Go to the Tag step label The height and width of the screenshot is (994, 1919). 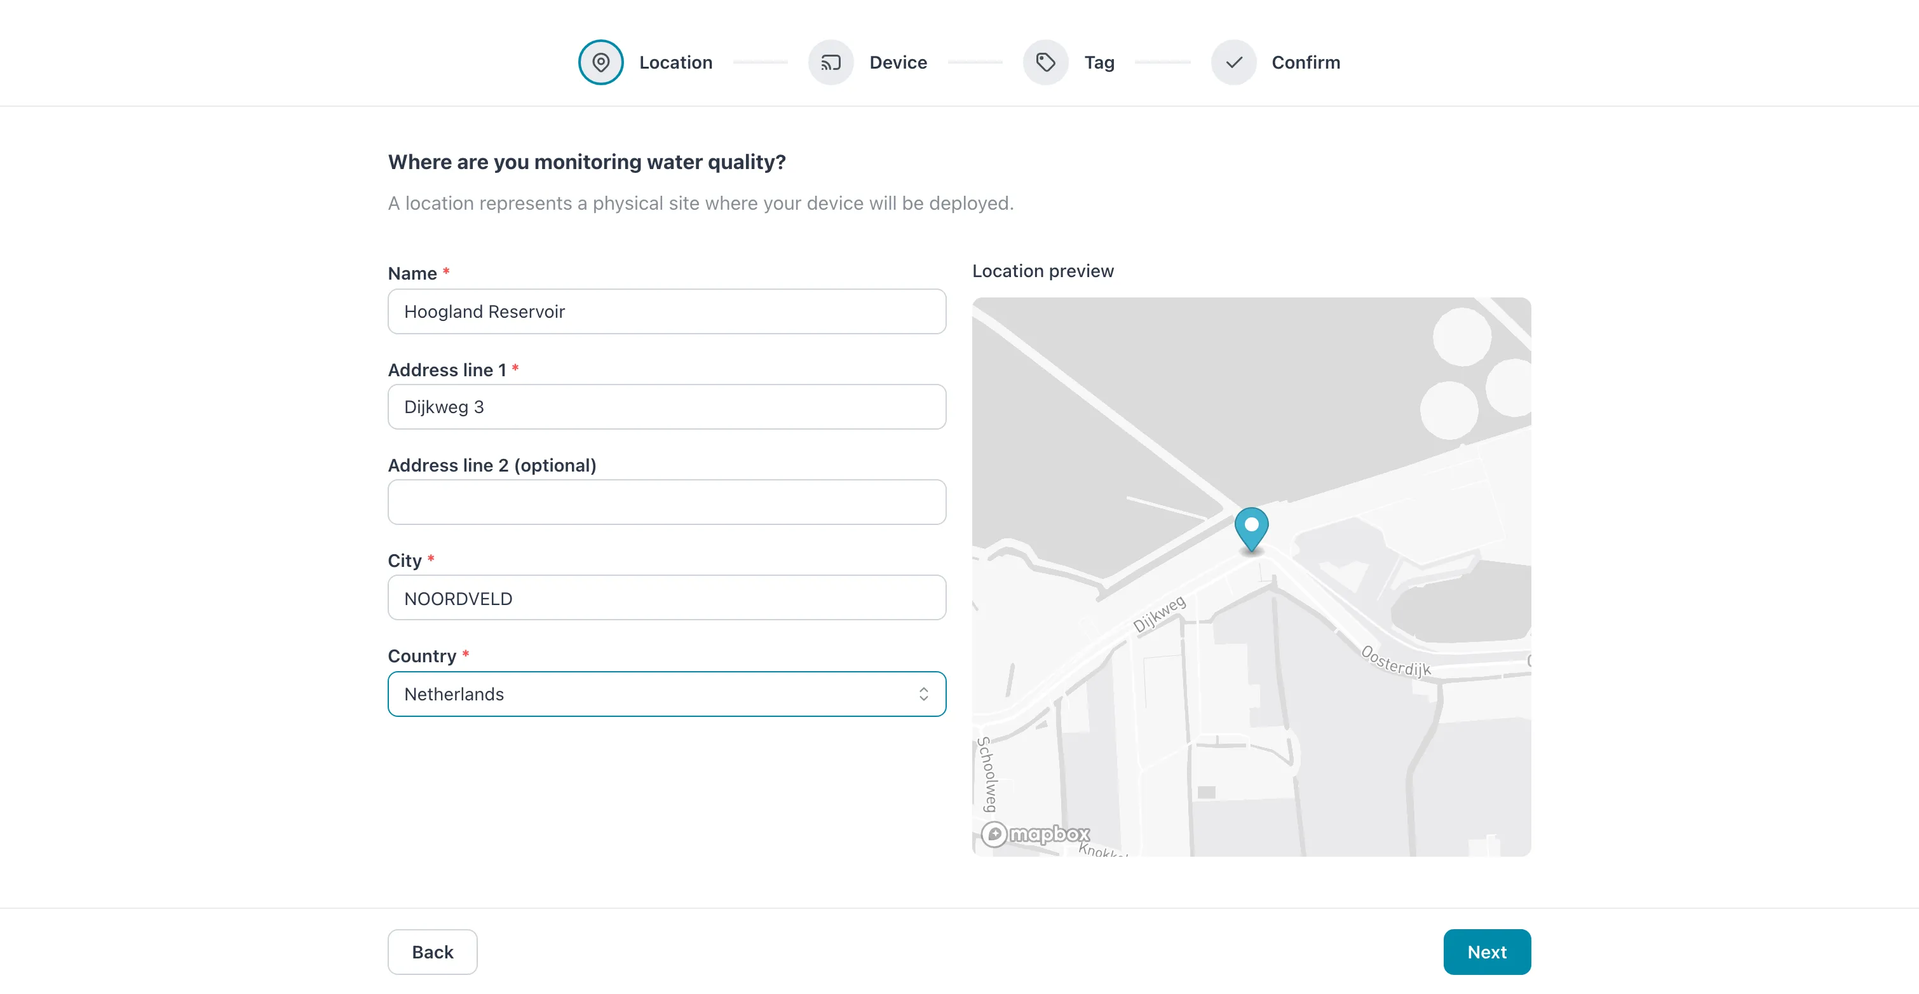tap(1099, 62)
